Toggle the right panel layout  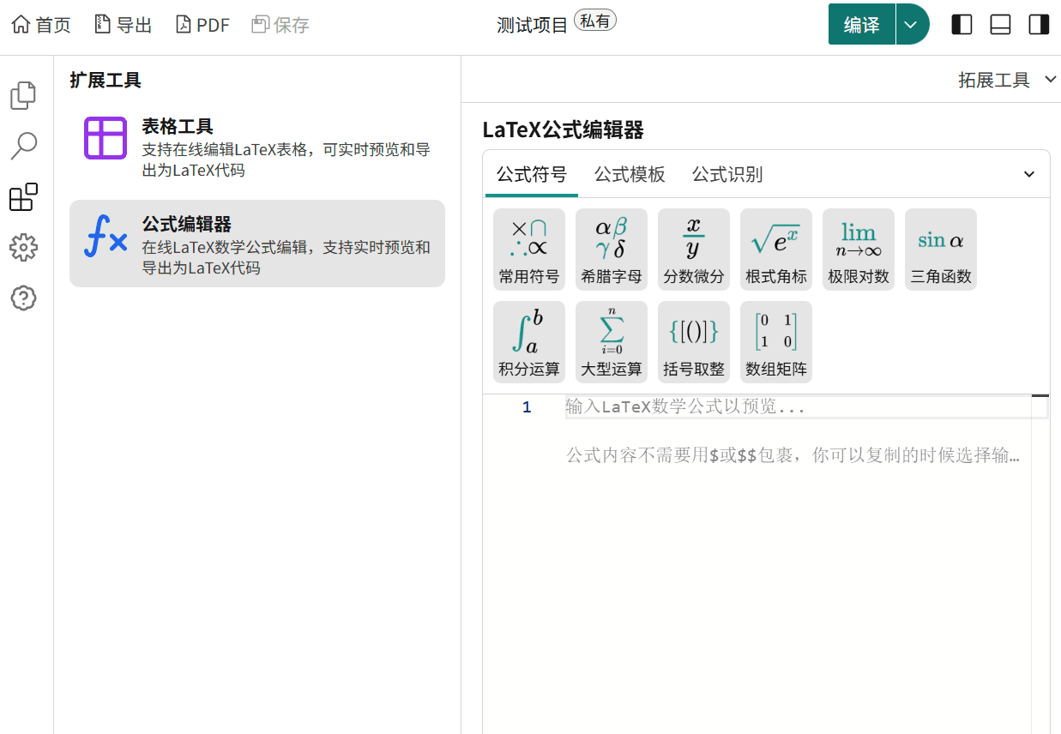(x=1039, y=25)
